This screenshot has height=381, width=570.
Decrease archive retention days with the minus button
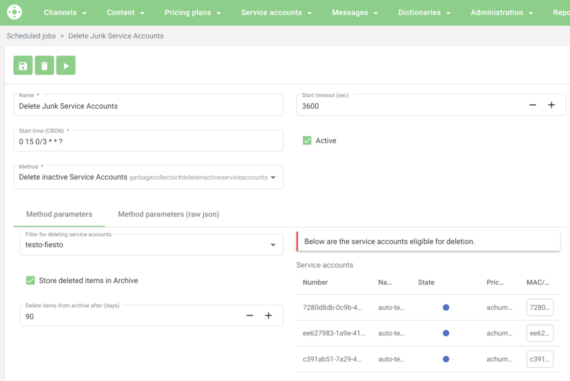pyautogui.click(x=250, y=316)
